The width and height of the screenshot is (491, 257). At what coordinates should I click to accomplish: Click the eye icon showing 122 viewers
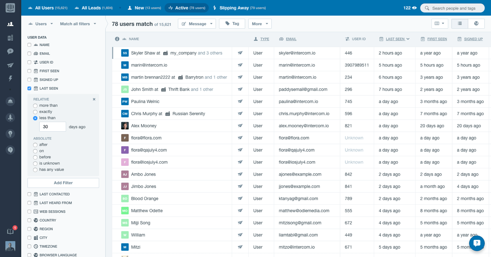410,7
